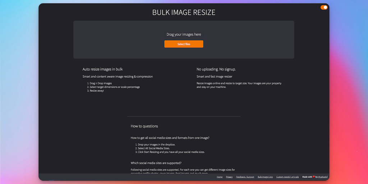Toggle the dark mode switch
The width and height of the screenshot is (368, 184).
click(324, 8)
